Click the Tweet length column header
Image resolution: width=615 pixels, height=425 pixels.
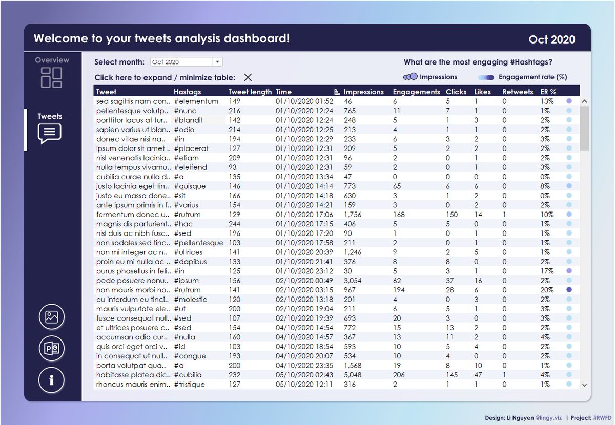point(250,92)
